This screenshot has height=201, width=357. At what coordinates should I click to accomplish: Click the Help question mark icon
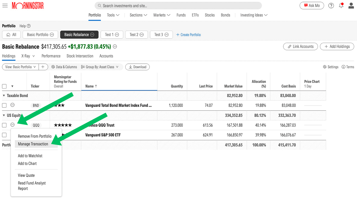point(331,5)
